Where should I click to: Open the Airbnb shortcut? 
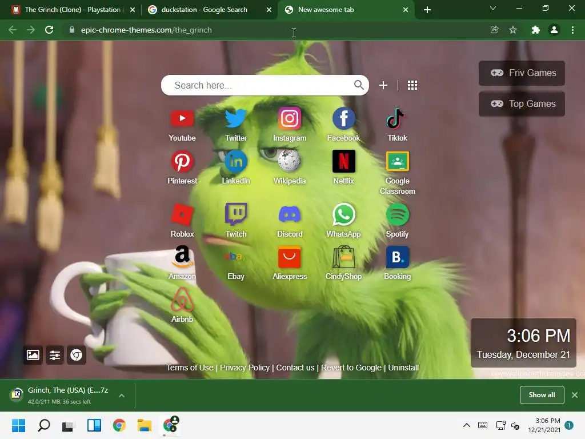tap(182, 300)
